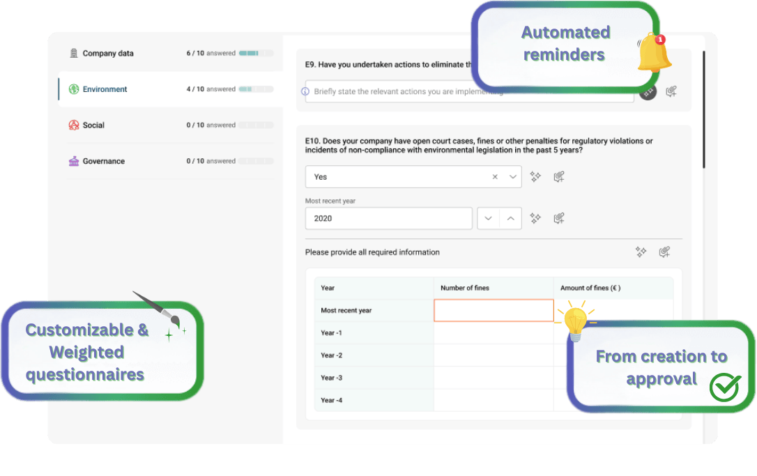Click the notification bell icon
The image size is (757, 476).
click(654, 53)
